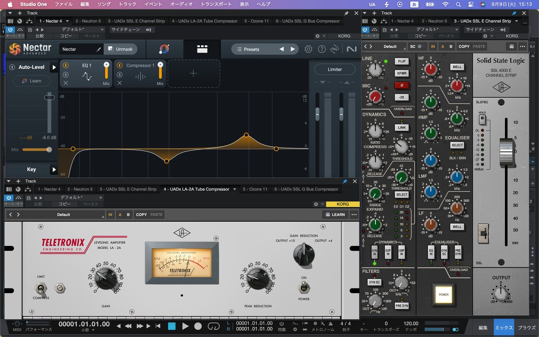
Task: Toggle Auto-Level power button in Nectar
Action: point(12,68)
